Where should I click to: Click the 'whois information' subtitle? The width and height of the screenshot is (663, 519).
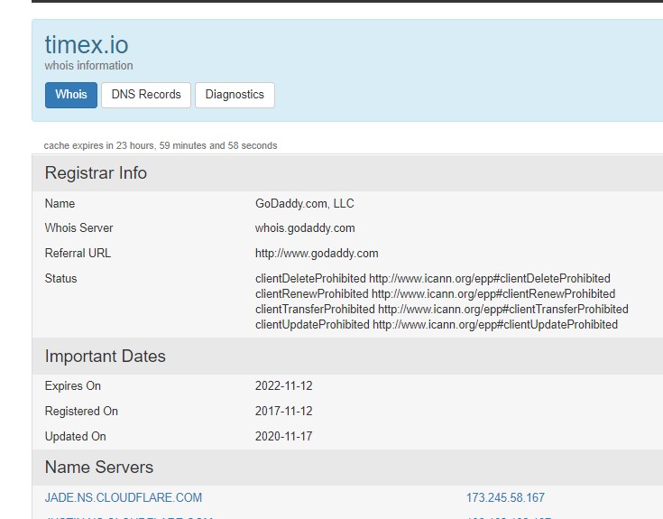click(88, 66)
